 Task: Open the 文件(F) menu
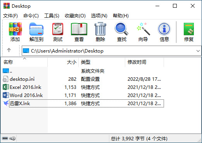click(10, 16)
